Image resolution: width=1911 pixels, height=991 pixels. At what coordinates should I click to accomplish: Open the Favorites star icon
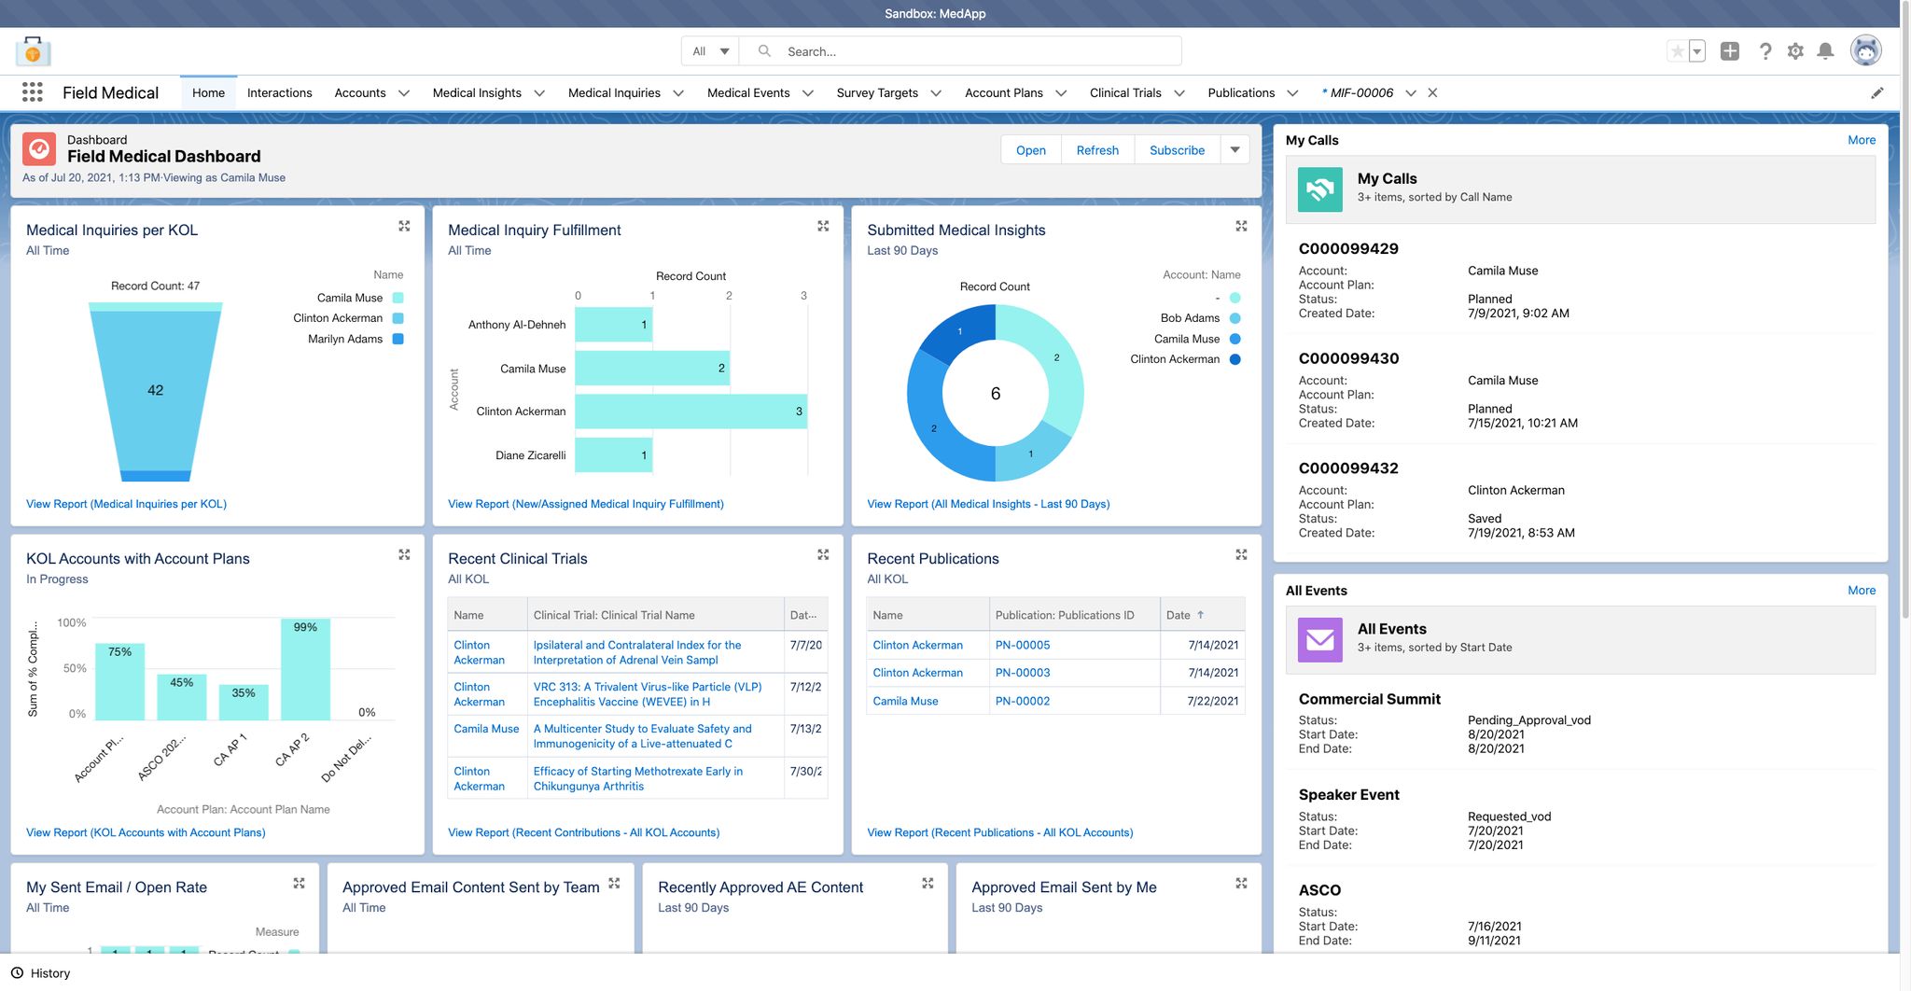click(x=1678, y=51)
